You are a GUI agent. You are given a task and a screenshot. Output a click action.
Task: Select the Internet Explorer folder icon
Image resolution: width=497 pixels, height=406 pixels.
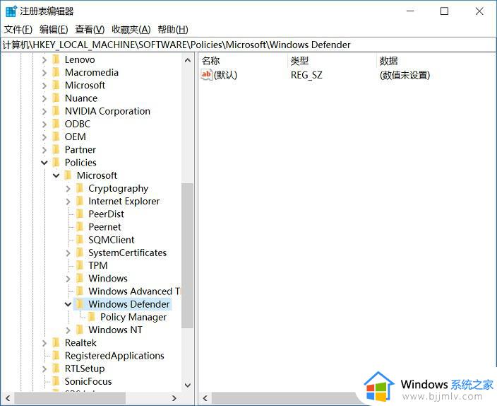[x=80, y=201]
